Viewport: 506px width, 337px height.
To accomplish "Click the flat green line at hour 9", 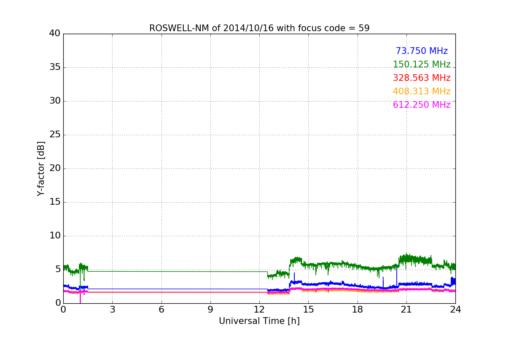I will coord(210,271).
